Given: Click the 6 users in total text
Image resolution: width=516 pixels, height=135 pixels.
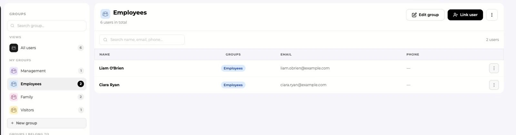Looking at the screenshot, I should tap(114, 22).
